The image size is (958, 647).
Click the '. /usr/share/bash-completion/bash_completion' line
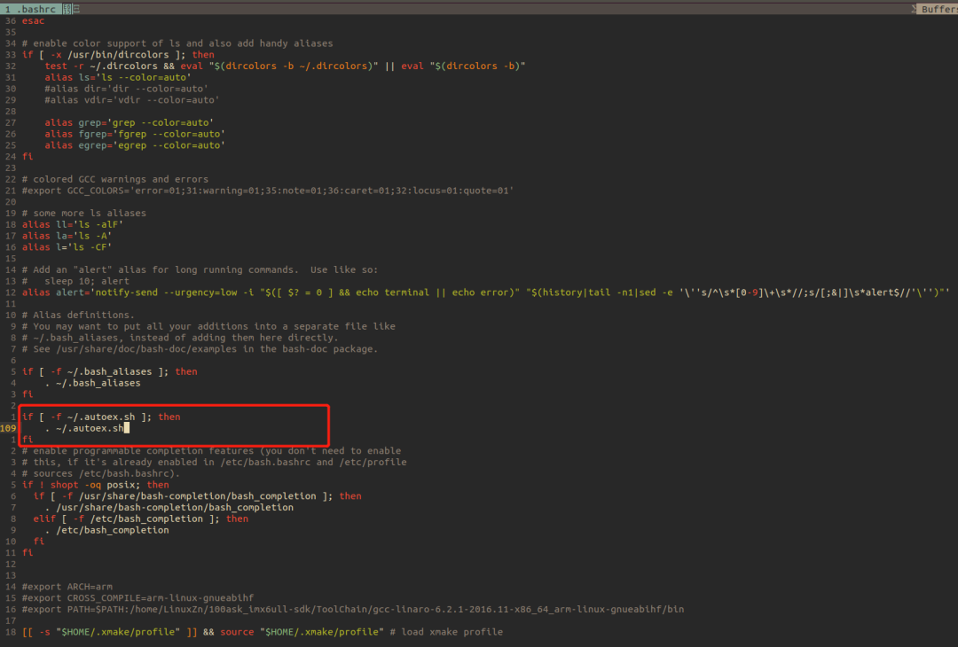pyautogui.click(x=169, y=507)
